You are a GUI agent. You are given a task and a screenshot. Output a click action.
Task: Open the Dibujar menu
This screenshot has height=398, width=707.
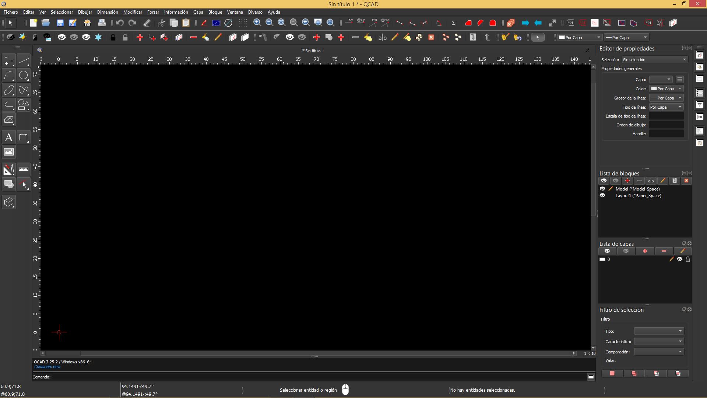click(x=85, y=12)
